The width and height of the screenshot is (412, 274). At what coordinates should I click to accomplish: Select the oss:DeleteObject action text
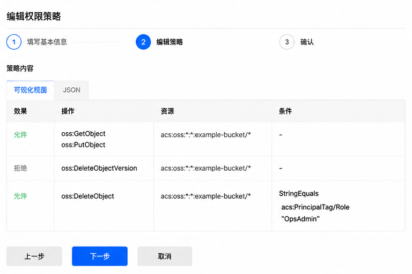tap(88, 196)
